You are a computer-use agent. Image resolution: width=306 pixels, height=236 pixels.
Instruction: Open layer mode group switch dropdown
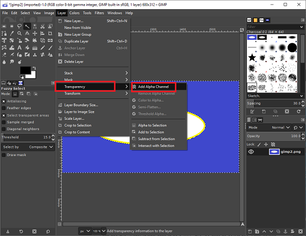298,127
